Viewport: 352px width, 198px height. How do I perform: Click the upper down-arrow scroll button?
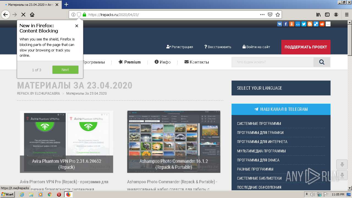[342, 164]
